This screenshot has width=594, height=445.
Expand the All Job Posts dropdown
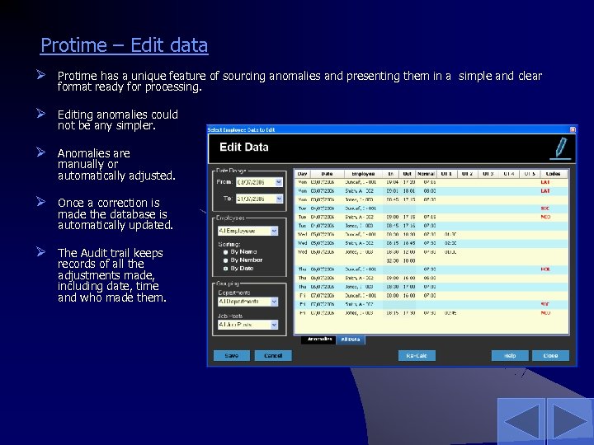(x=274, y=325)
